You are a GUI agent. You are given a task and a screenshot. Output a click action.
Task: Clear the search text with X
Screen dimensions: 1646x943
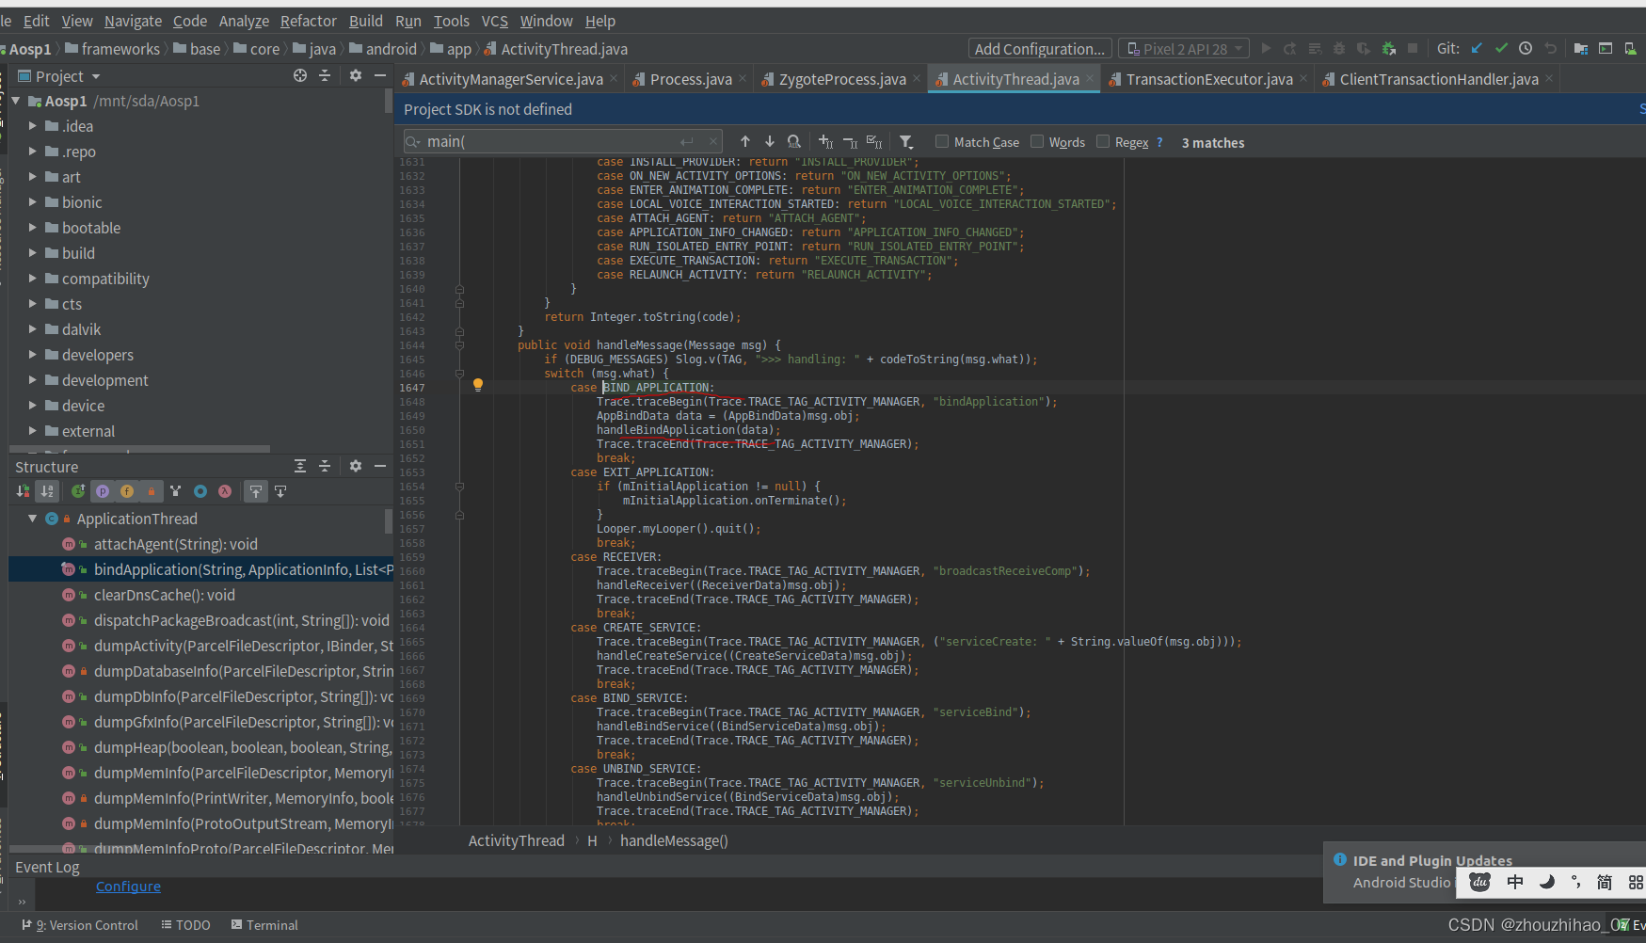[x=713, y=141]
